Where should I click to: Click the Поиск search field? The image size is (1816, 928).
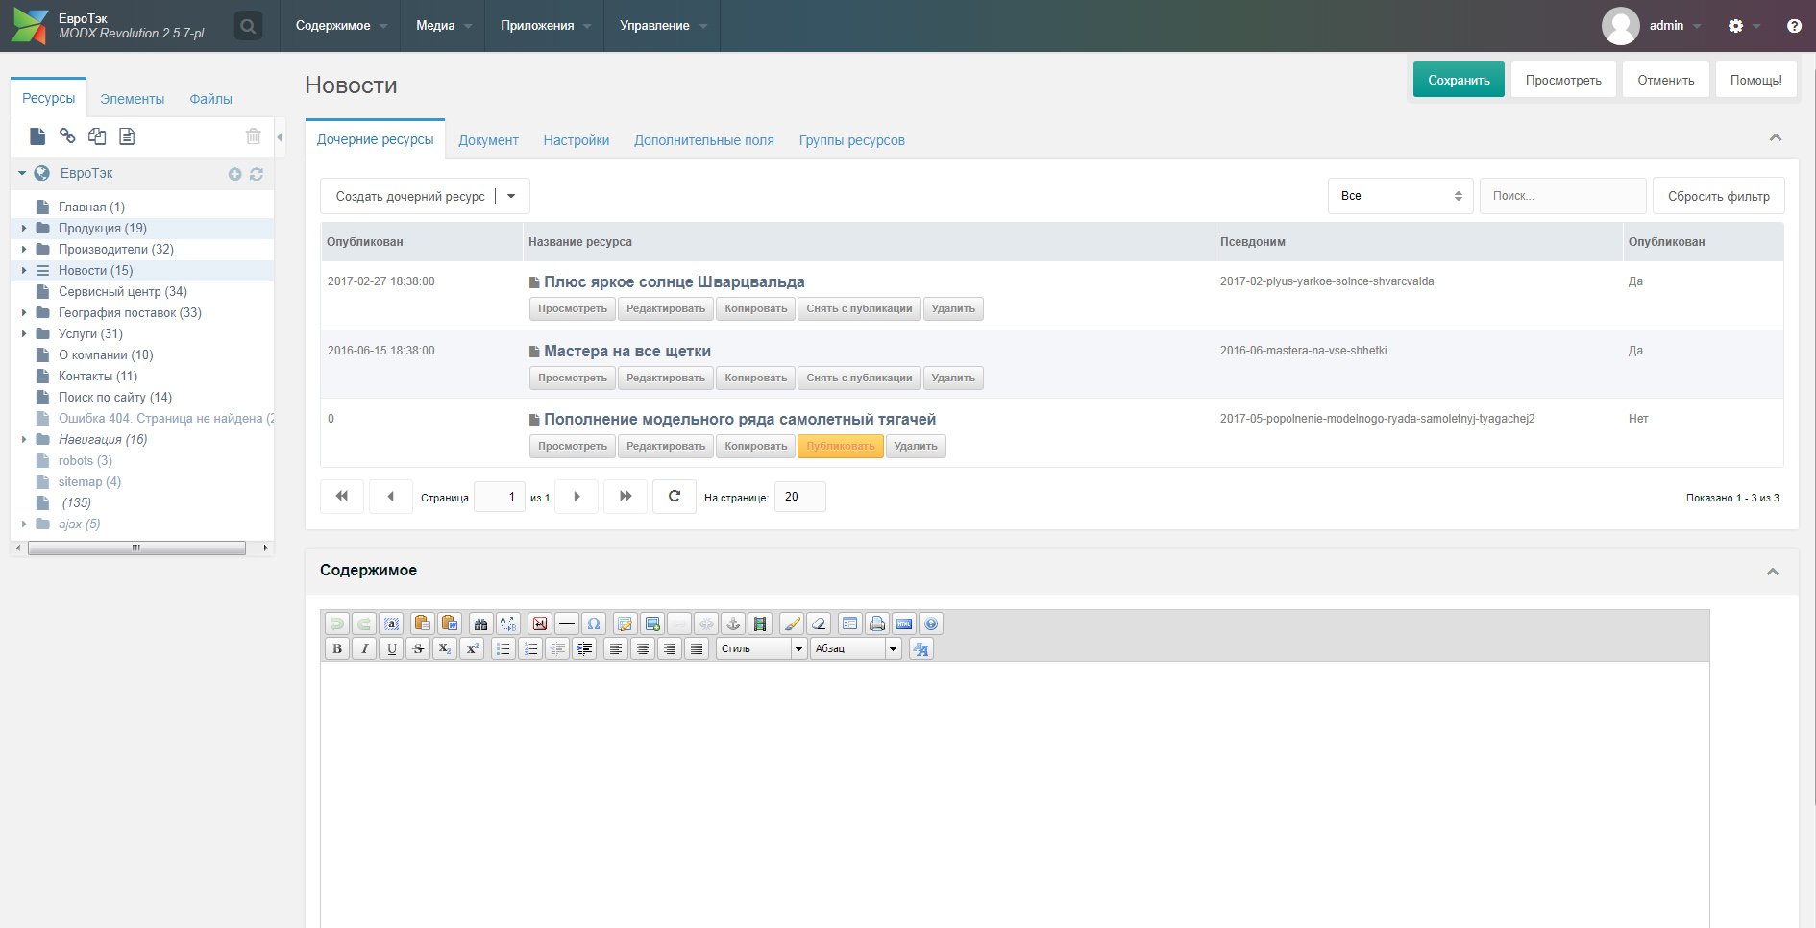(x=1562, y=196)
